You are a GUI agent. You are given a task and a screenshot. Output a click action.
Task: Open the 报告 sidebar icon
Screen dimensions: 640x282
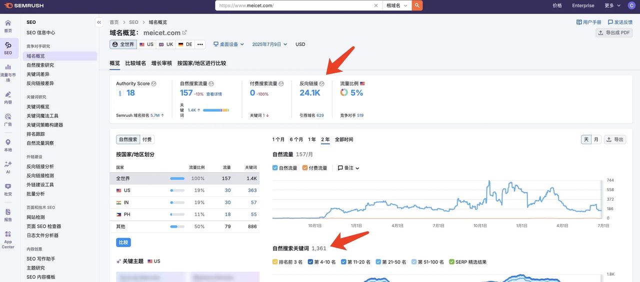pyautogui.click(x=8, y=215)
